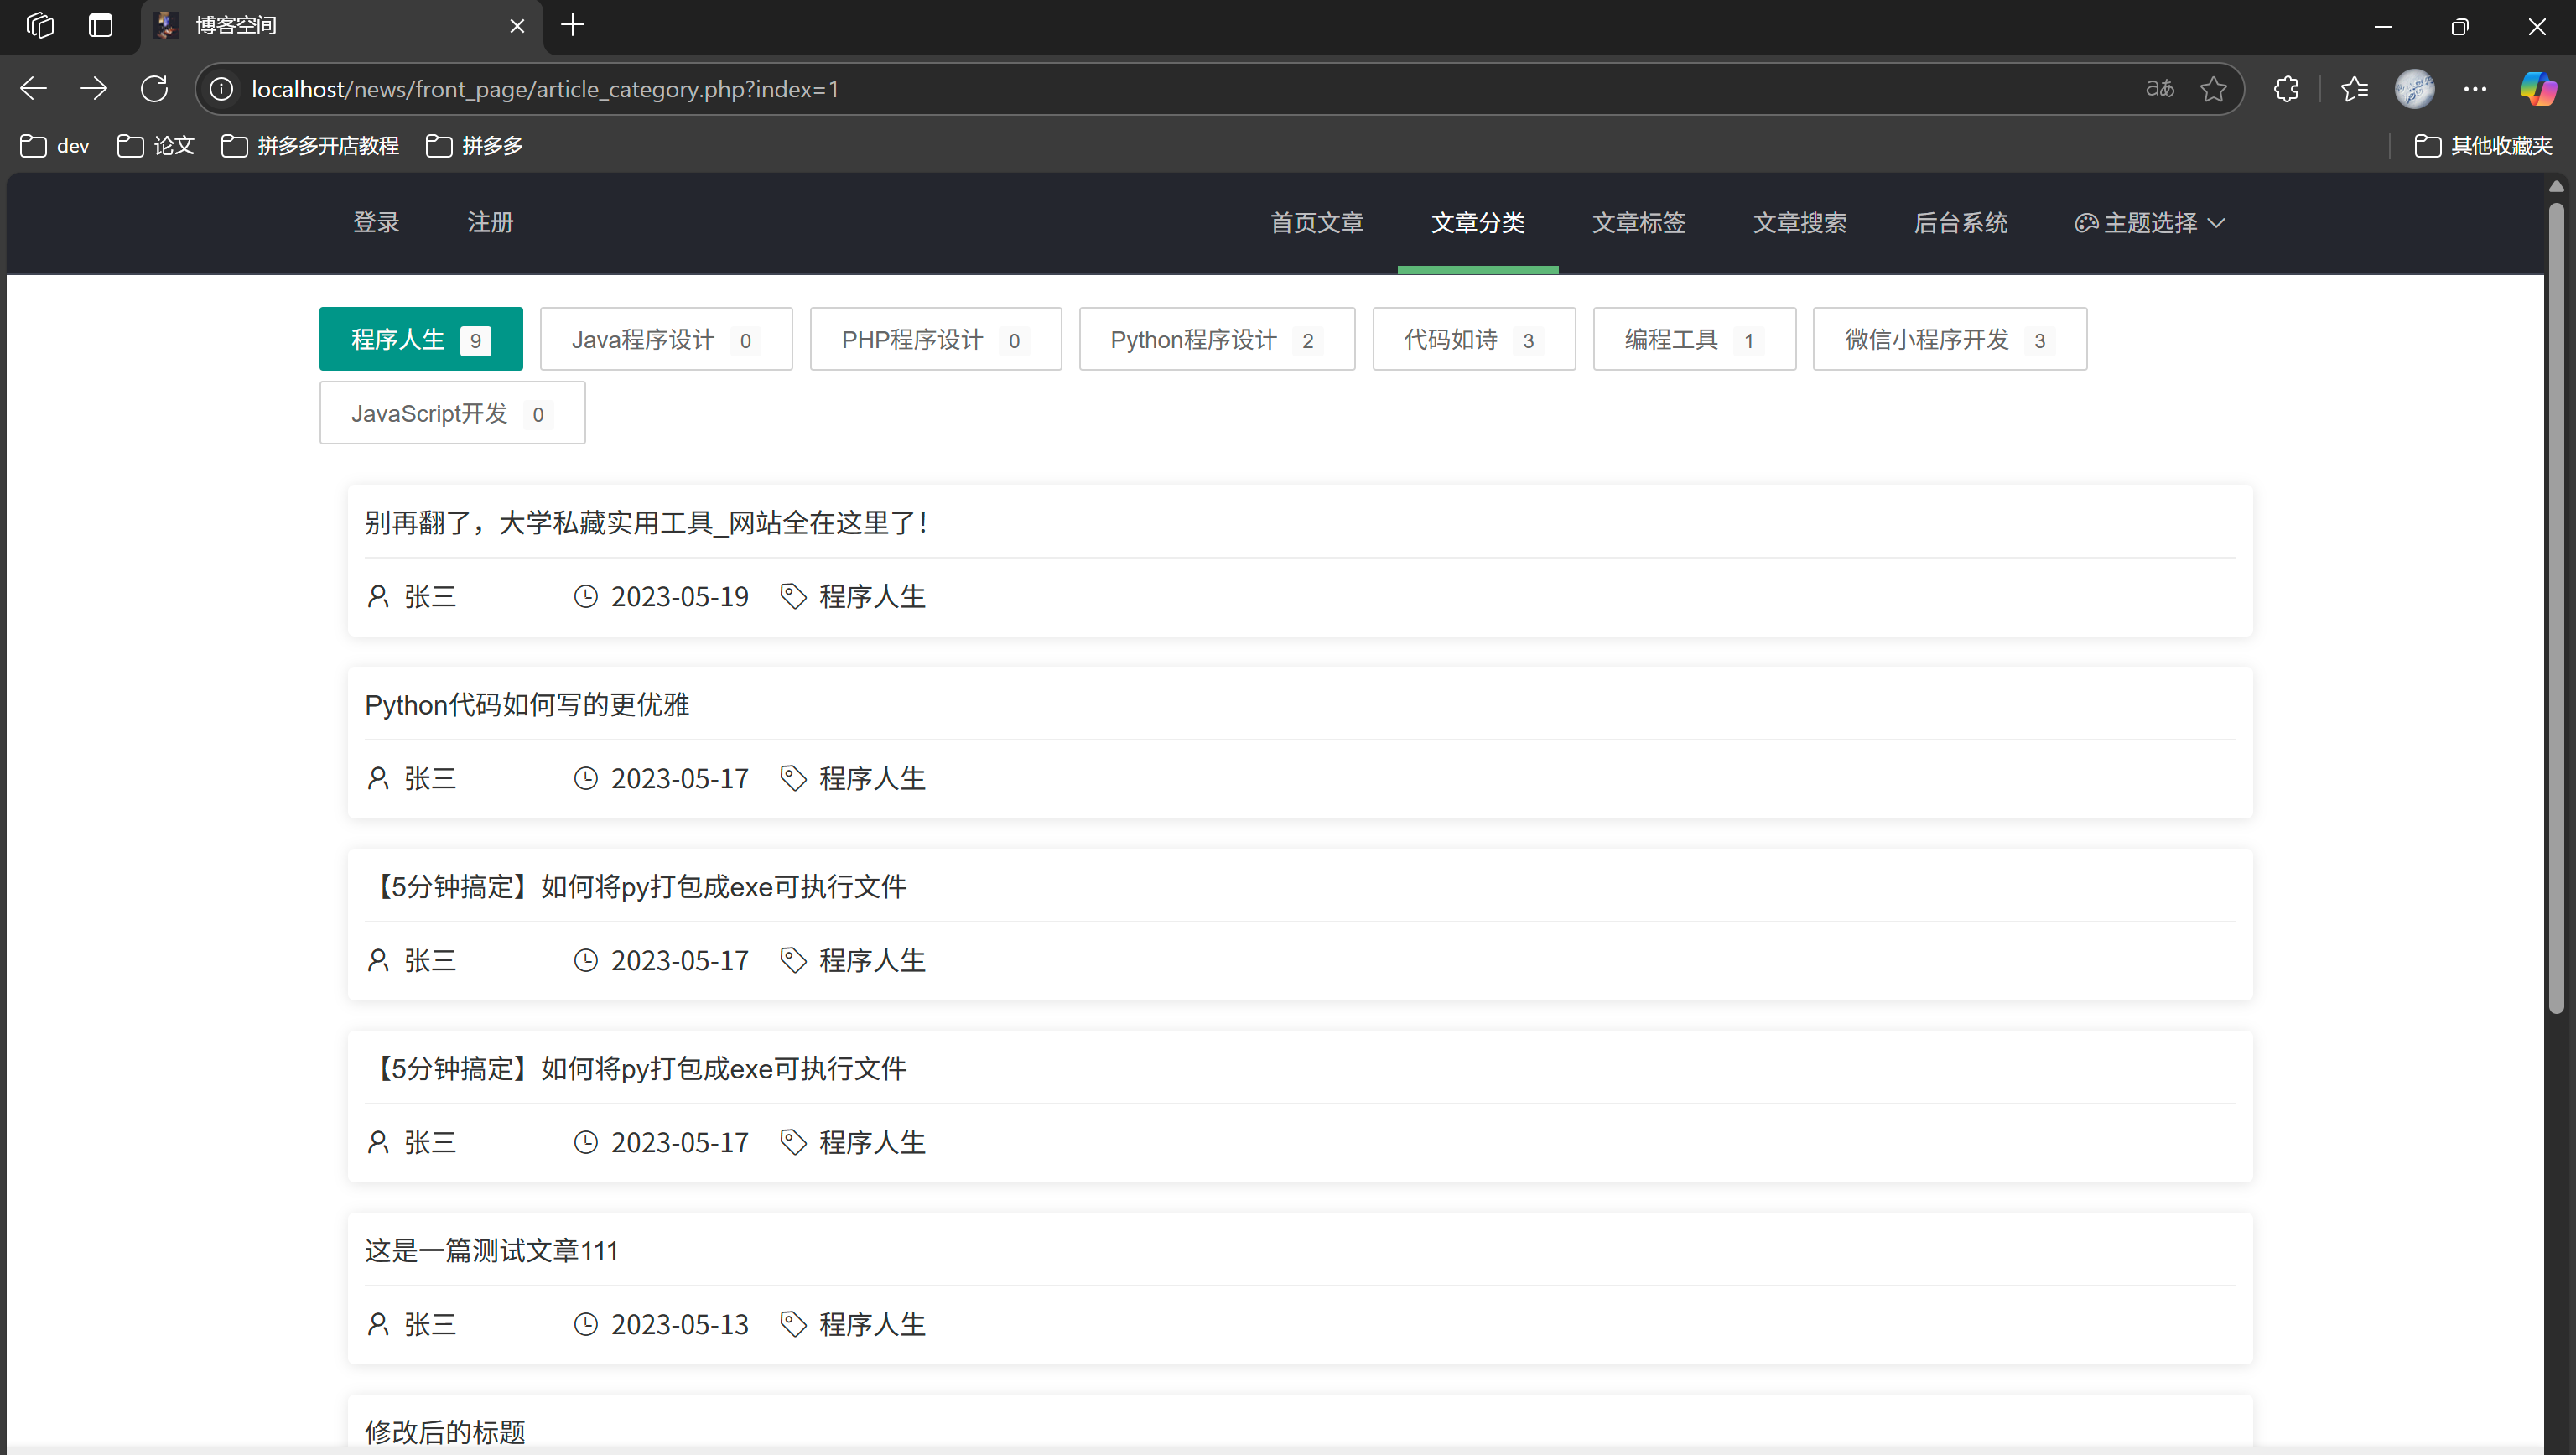Close the 博客空间 tab

(517, 26)
